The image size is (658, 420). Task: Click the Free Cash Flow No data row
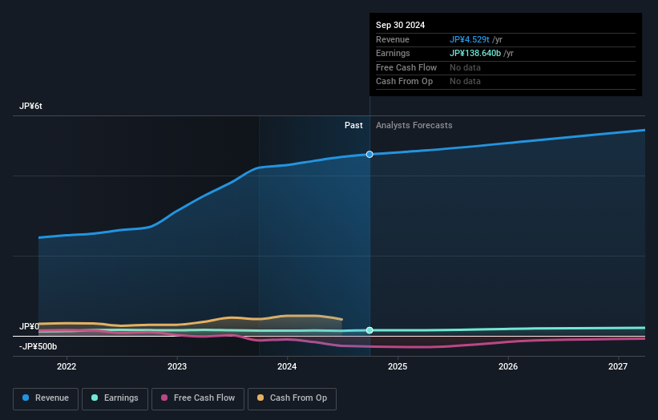click(x=506, y=67)
